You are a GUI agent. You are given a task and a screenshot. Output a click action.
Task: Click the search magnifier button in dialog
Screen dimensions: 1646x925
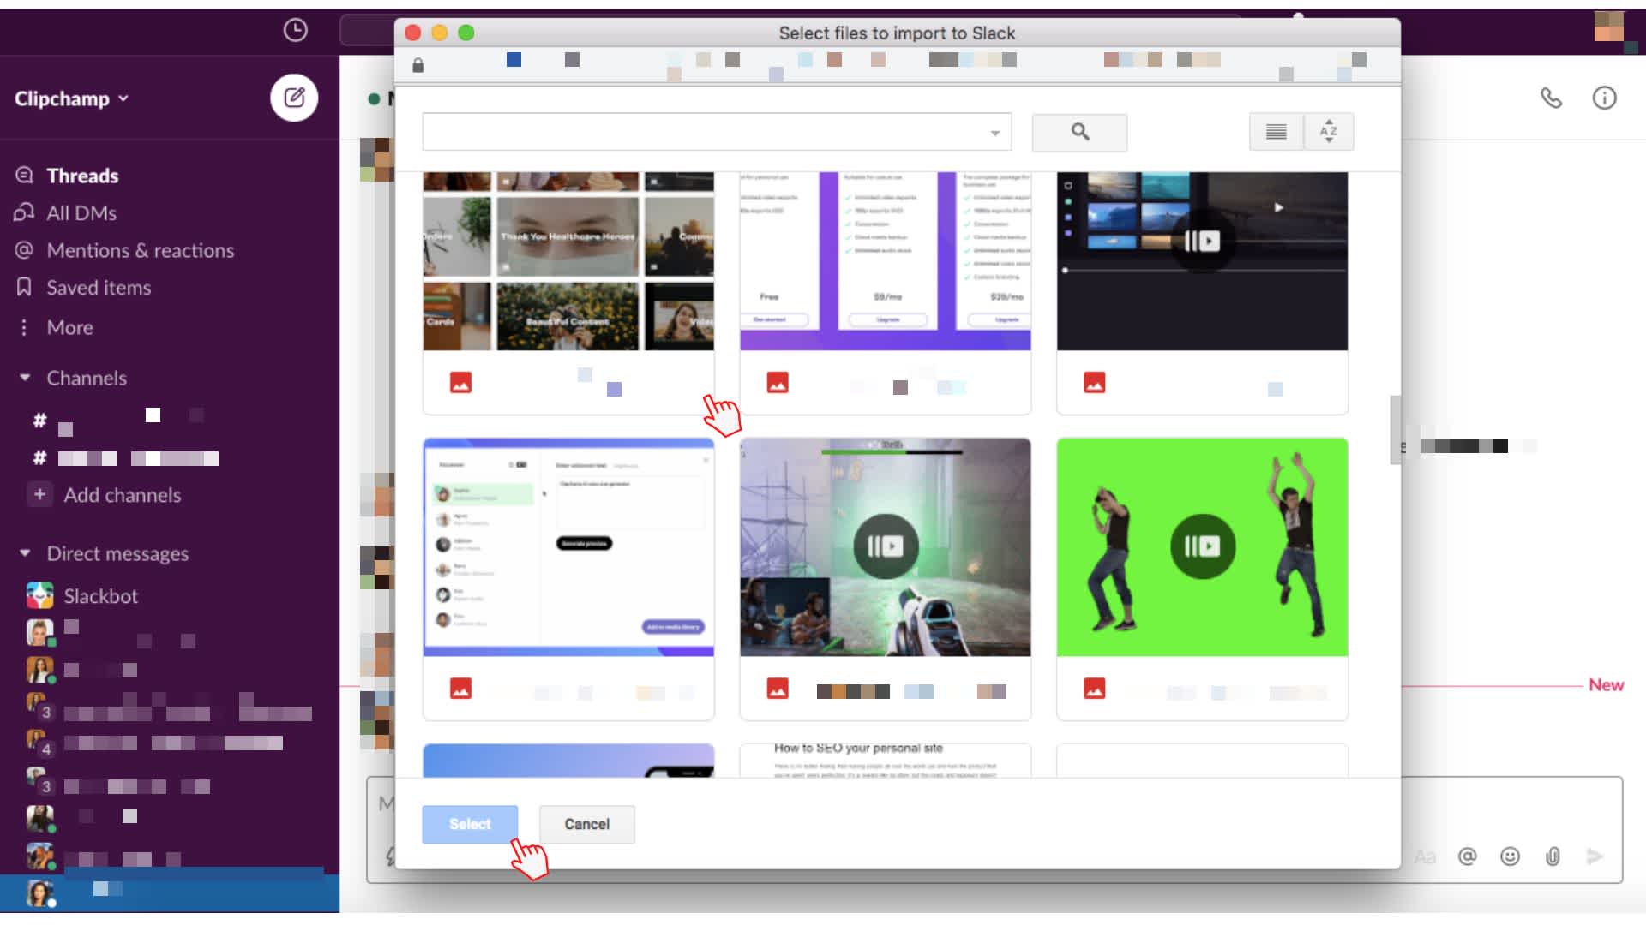1079,132
